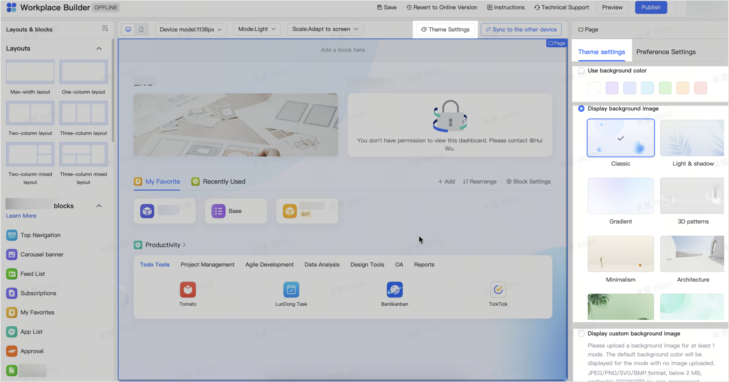Switch to the Preference Settings tab
This screenshot has width=729, height=382.
[x=666, y=52]
